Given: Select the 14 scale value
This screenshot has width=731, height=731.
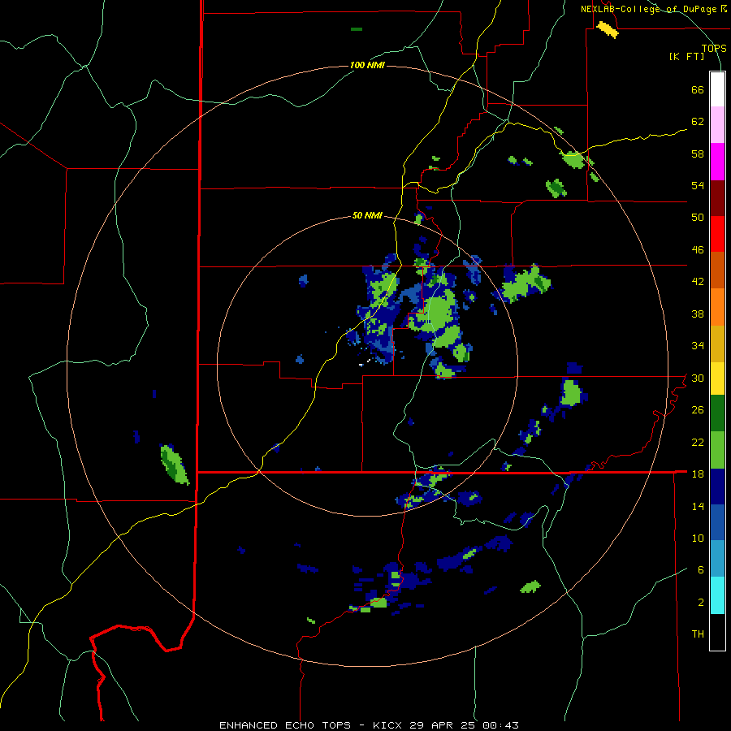Looking at the screenshot, I should (x=698, y=506).
